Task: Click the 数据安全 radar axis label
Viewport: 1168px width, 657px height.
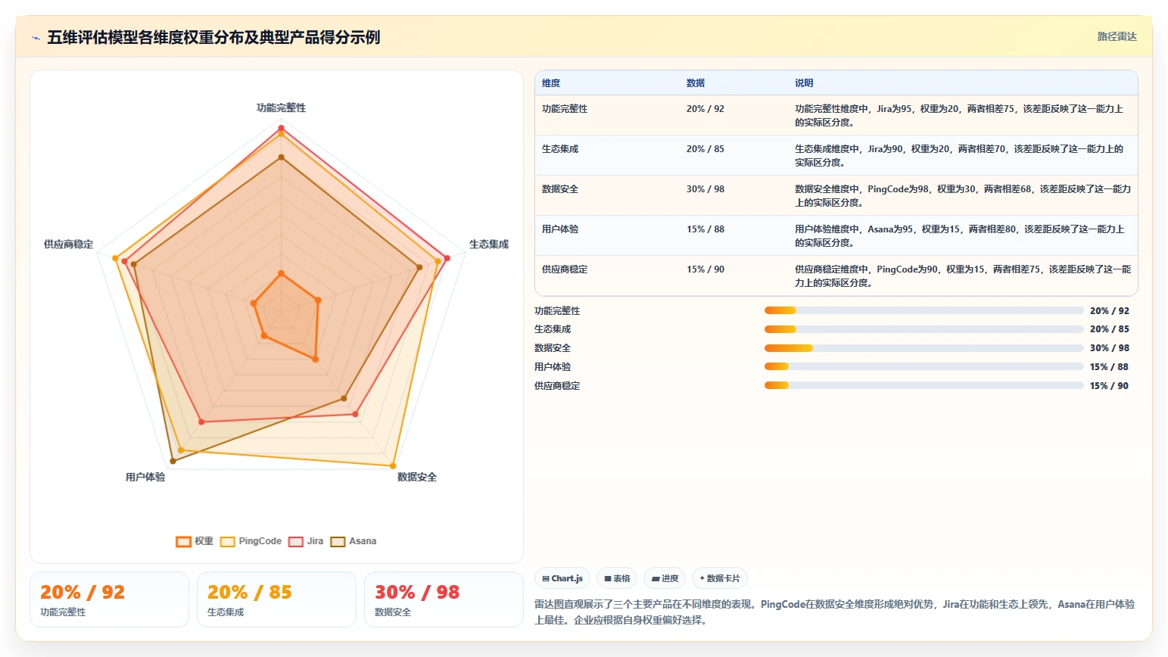Action: tap(417, 478)
